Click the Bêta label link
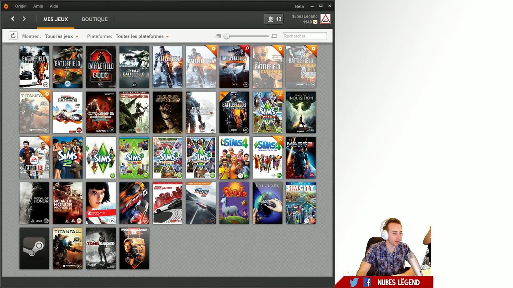 299,6
